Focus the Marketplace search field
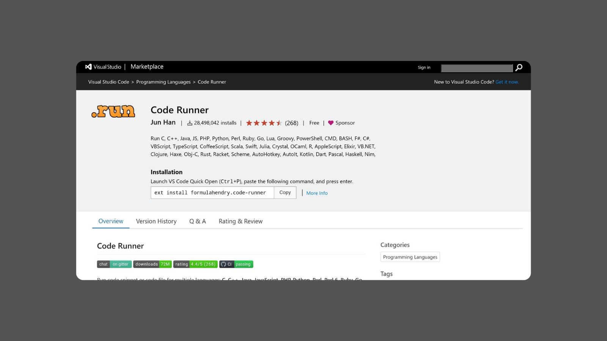This screenshot has height=341, width=607. tap(477, 68)
